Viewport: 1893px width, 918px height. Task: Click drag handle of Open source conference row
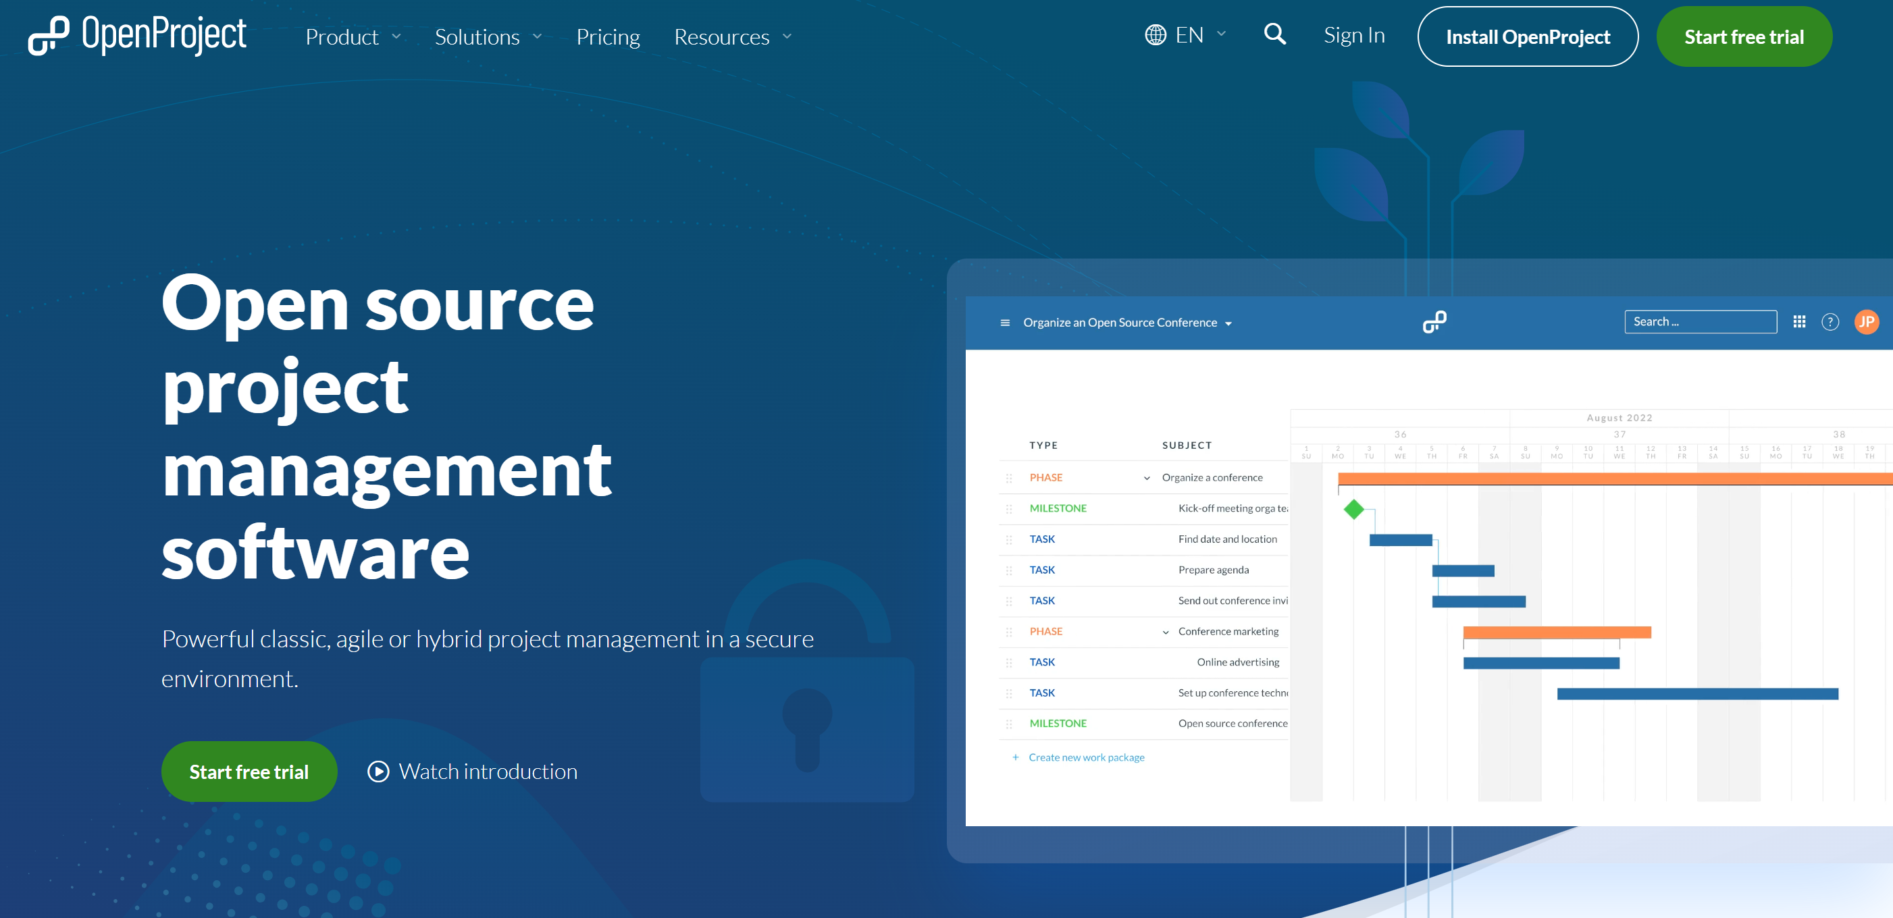coord(1009,724)
